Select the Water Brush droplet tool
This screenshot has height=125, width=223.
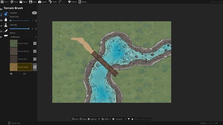(6, 19)
